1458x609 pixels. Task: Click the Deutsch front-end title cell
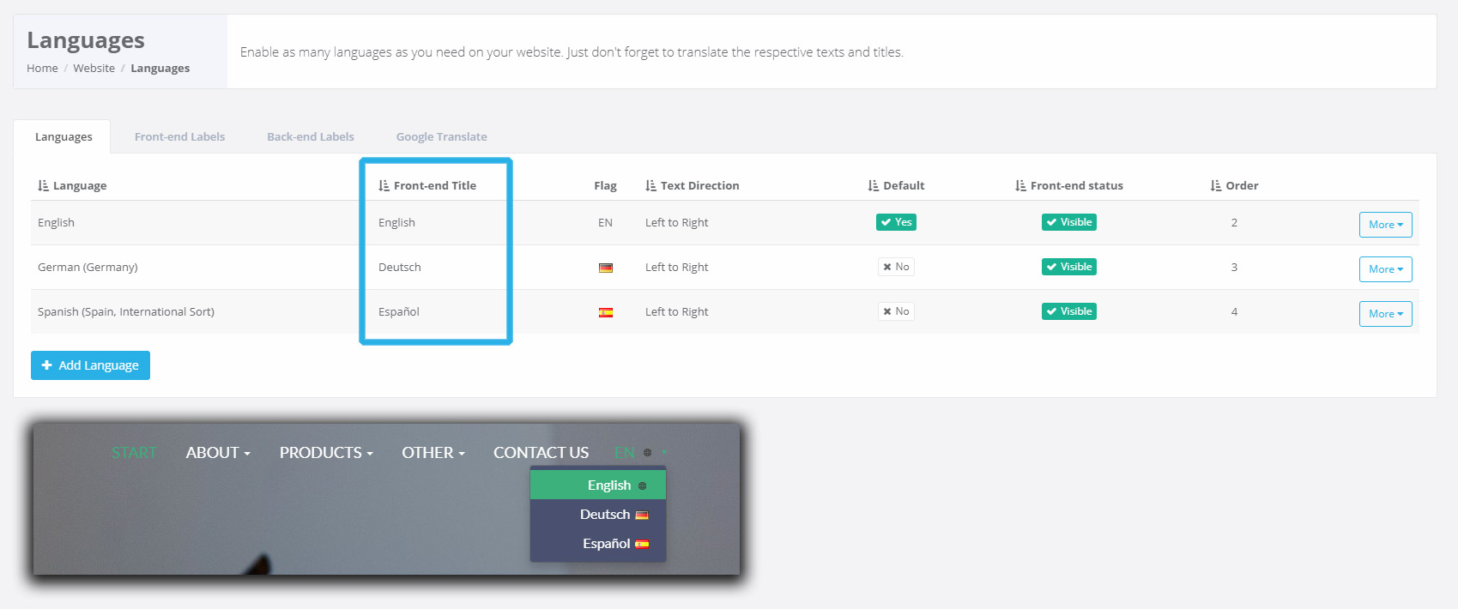(x=400, y=268)
